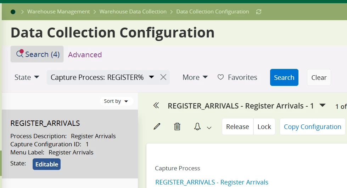Expand the Capture Process filter dropdown

point(151,77)
